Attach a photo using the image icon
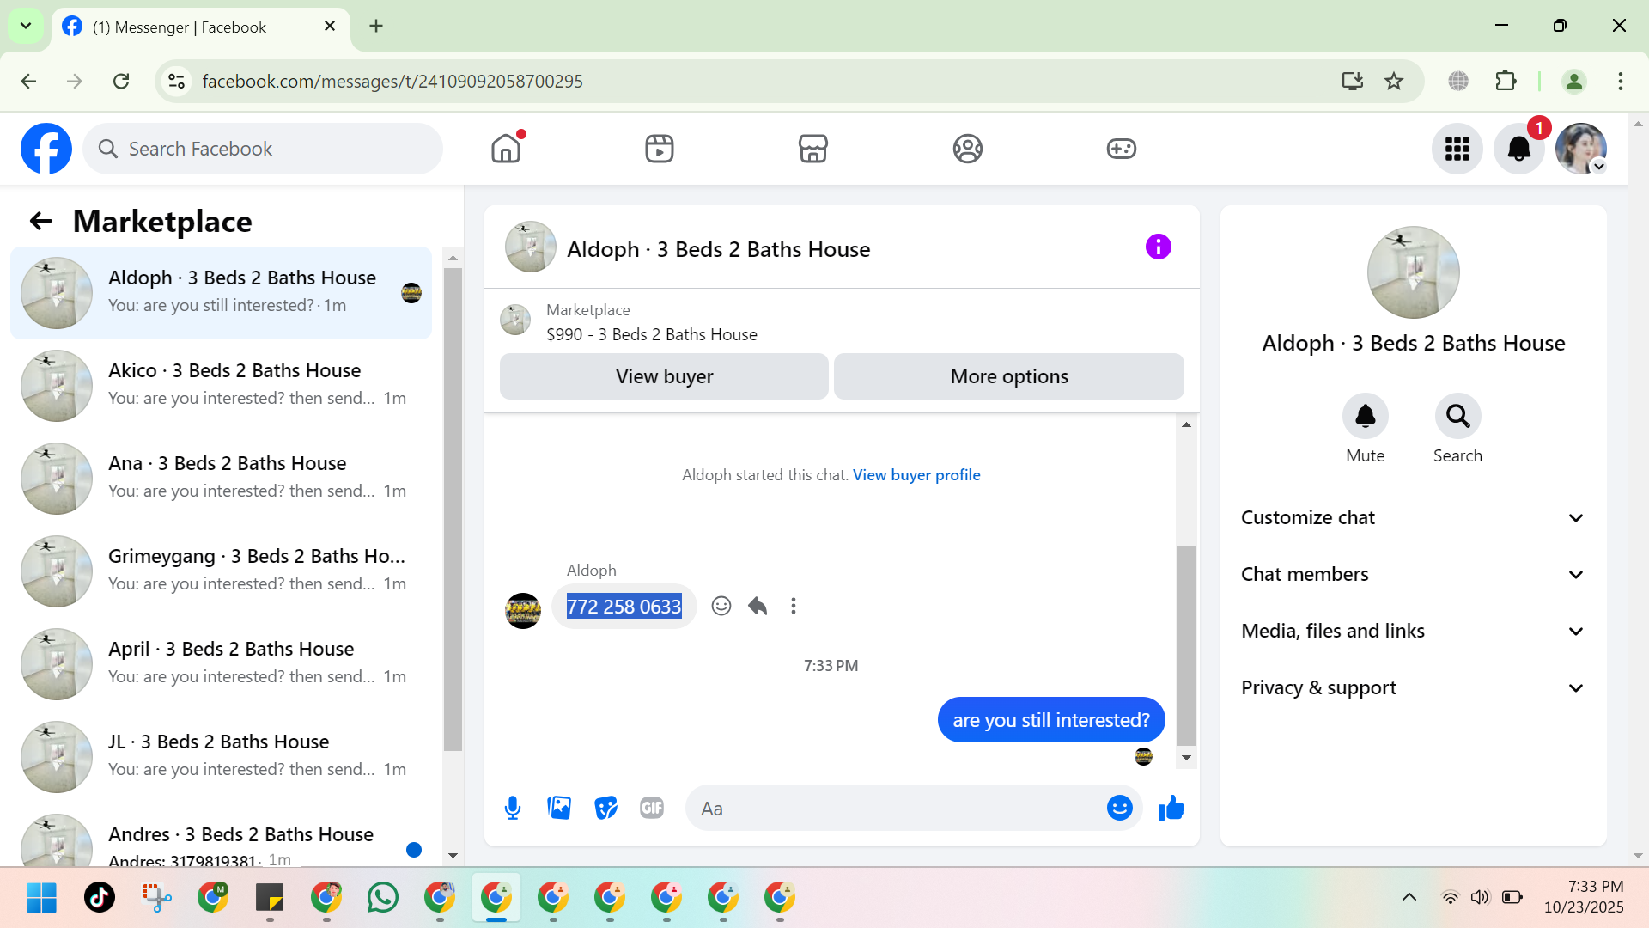This screenshot has width=1649, height=928. pos(559,808)
